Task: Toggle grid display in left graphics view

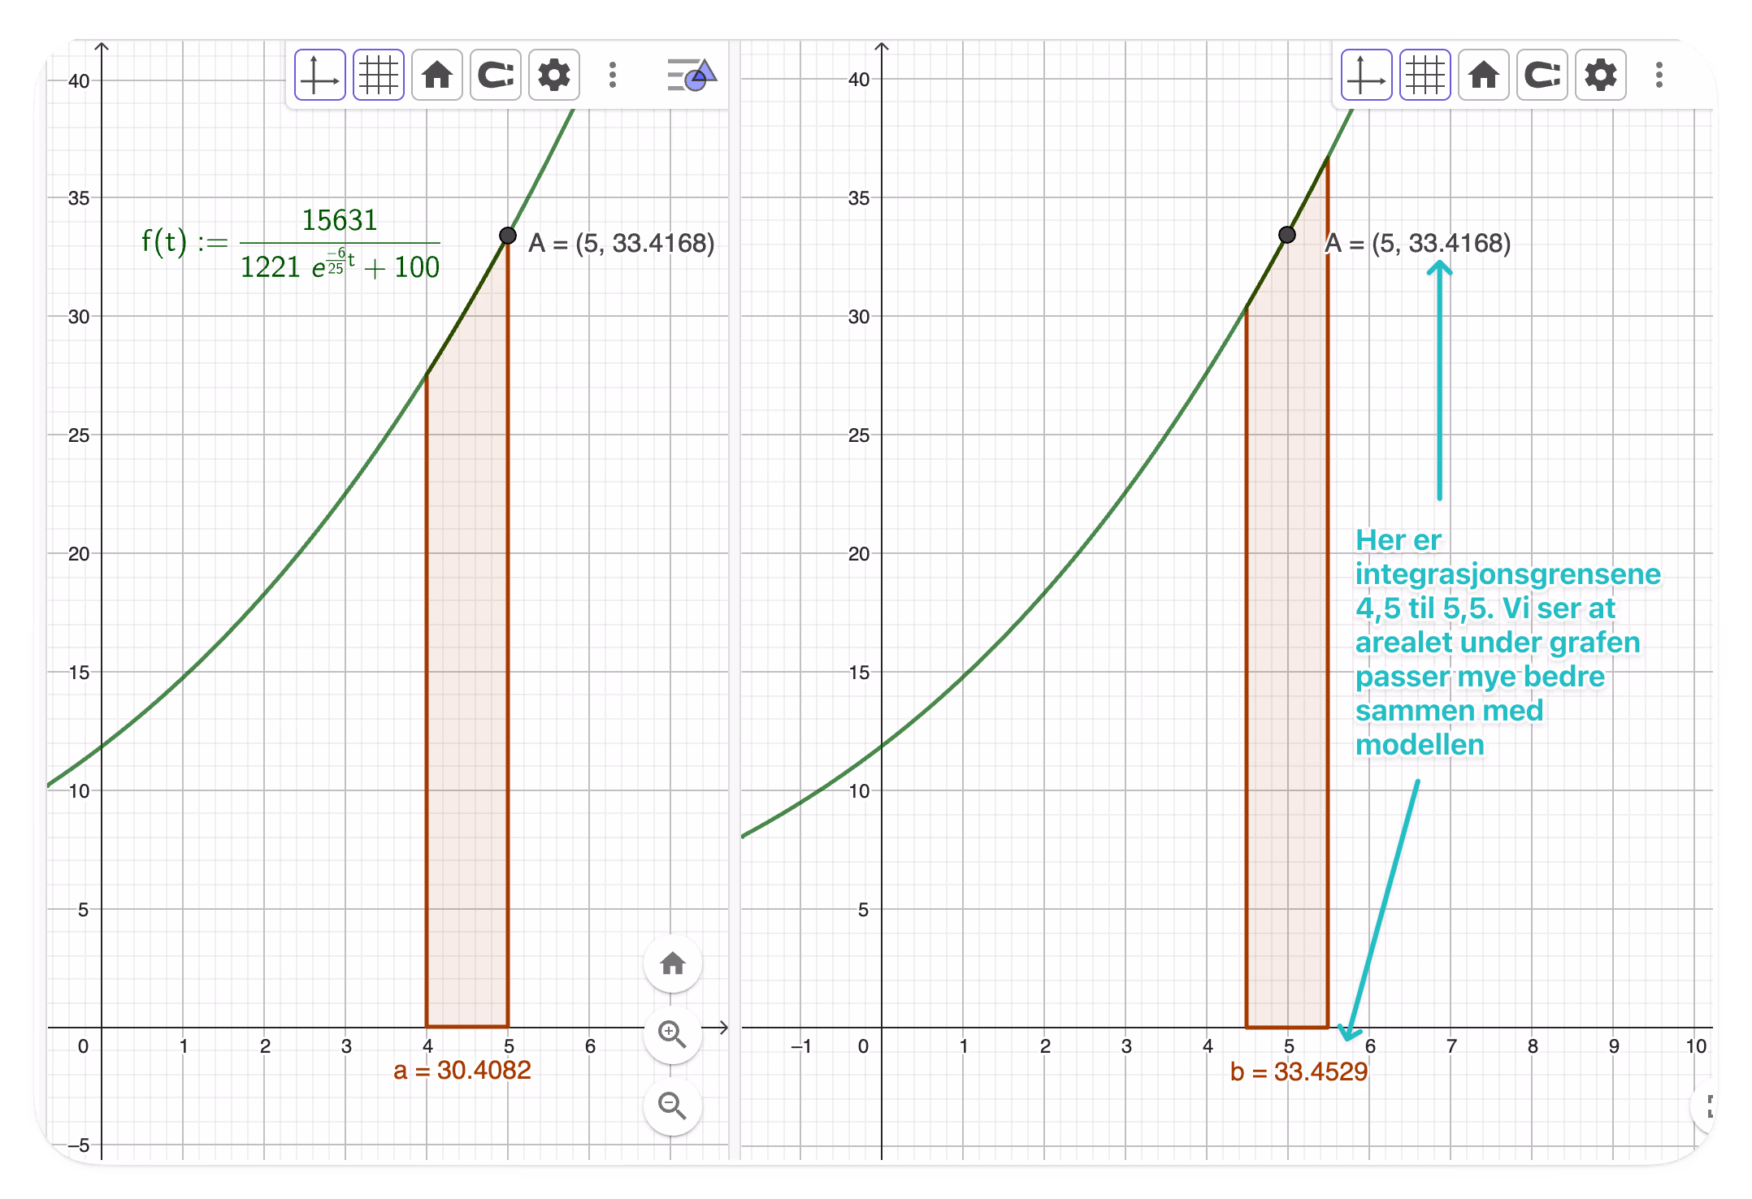Action: [379, 76]
